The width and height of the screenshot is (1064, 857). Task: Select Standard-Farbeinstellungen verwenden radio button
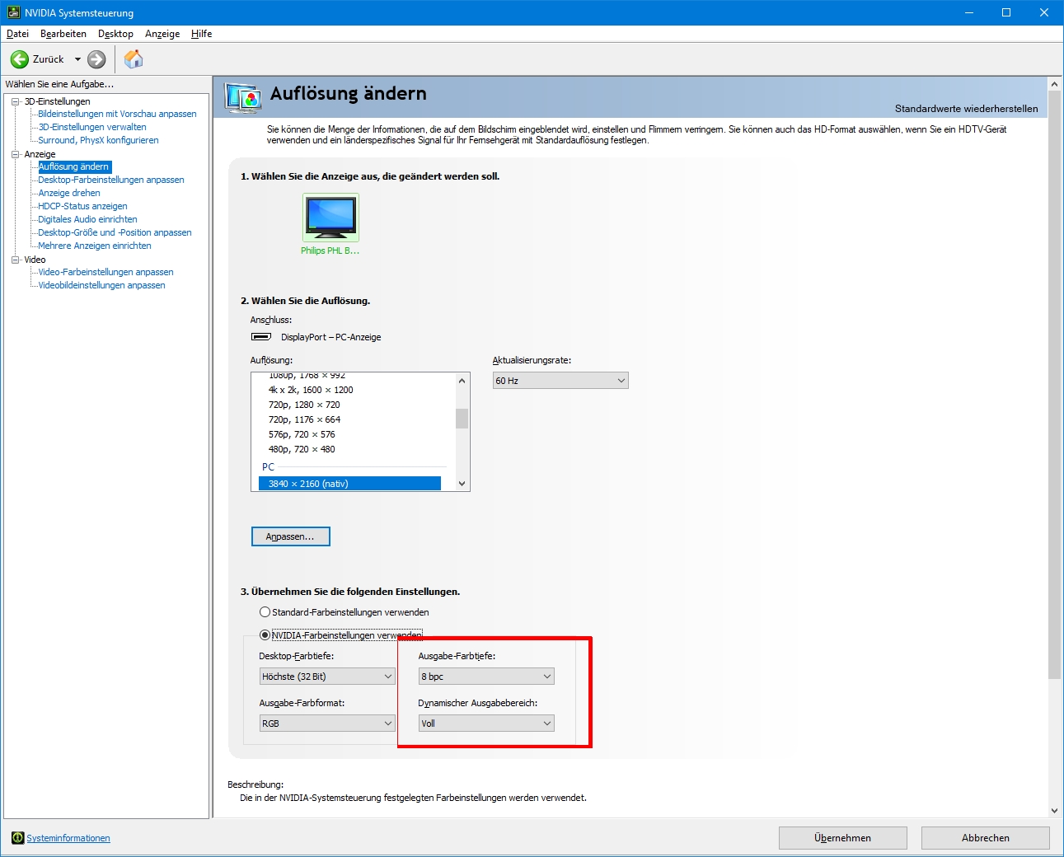[x=265, y=612]
